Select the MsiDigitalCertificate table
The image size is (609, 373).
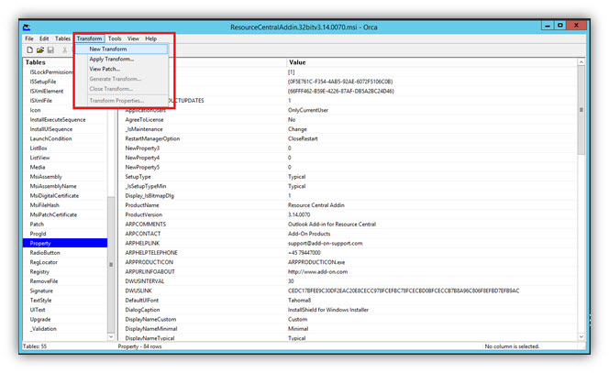pyautogui.click(x=54, y=195)
